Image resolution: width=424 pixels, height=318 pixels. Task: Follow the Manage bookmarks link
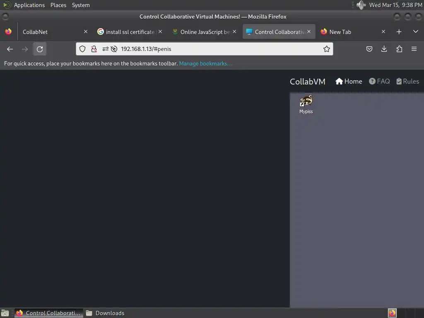pos(205,63)
